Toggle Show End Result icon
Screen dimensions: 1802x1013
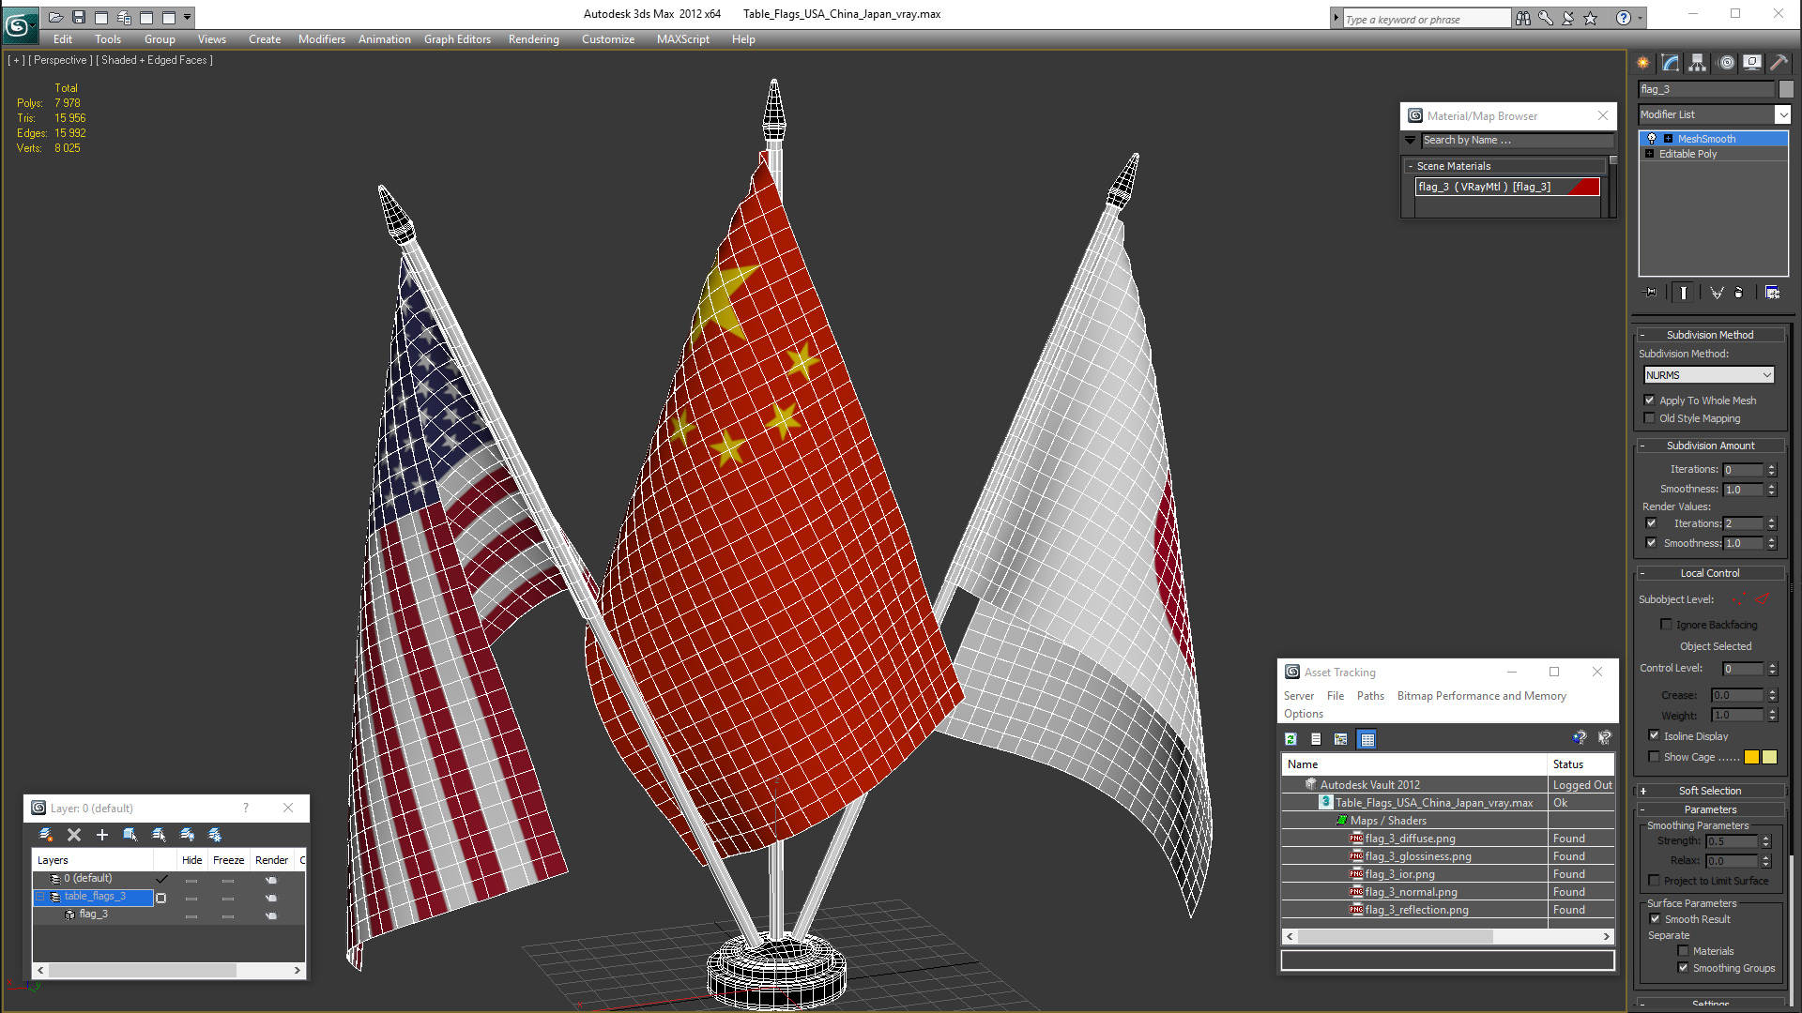1684,293
